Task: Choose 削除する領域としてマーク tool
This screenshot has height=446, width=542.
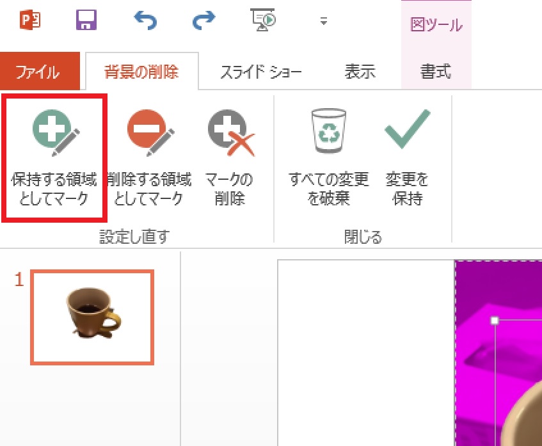Action: pyautogui.click(x=149, y=157)
